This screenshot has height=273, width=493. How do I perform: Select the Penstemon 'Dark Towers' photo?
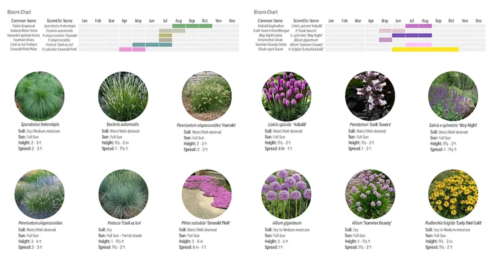(x=370, y=96)
